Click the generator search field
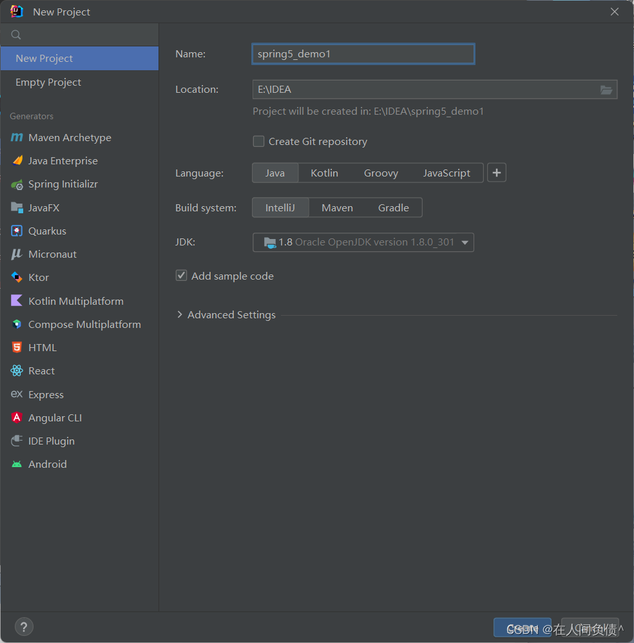The width and height of the screenshot is (634, 643). (79, 35)
